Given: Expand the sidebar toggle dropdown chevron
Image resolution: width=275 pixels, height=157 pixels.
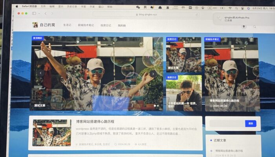Looking at the screenshot, I should (x=39, y=13).
